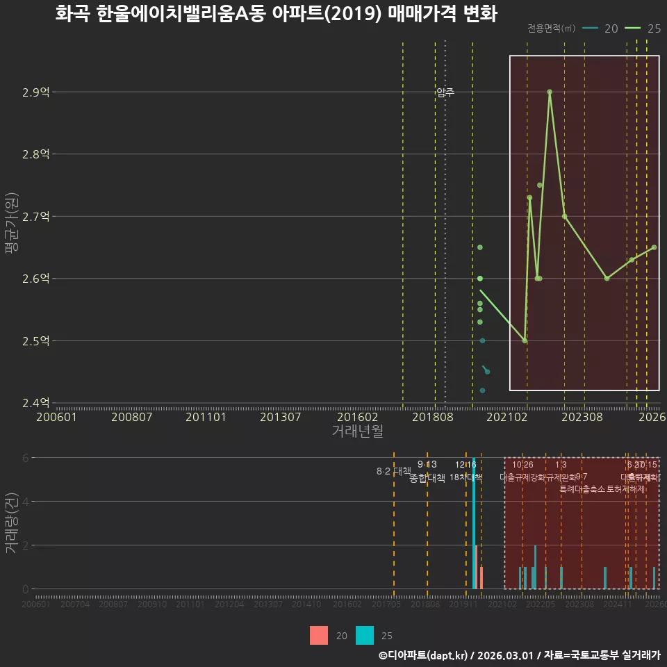Click the 4 label on volume y-axis
The width and height of the screenshot is (667, 667).
coord(26,502)
